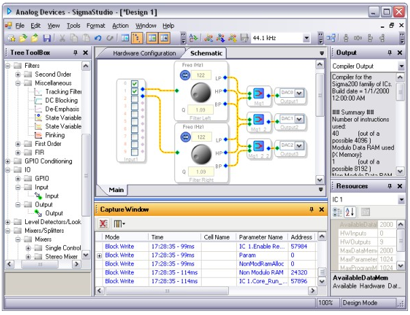Switch to Hardware Configuration tab
410x315 pixels.
coord(145,54)
